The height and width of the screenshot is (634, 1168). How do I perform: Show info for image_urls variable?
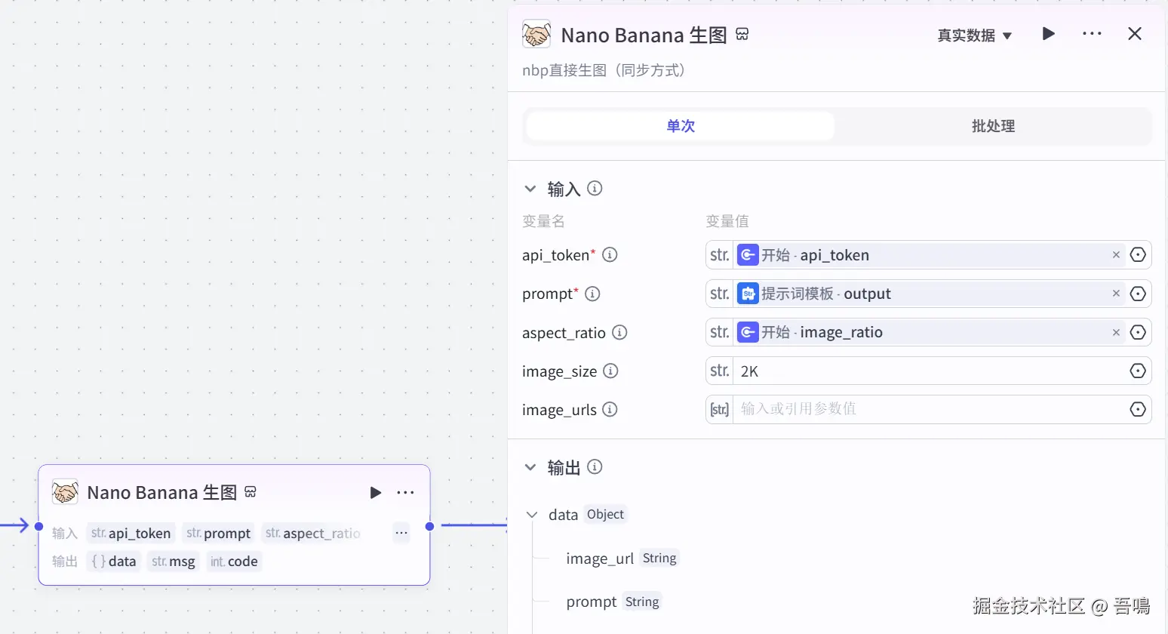610,409
